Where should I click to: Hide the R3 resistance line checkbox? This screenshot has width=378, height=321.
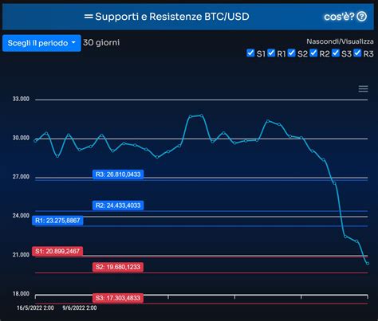(x=357, y=53)
